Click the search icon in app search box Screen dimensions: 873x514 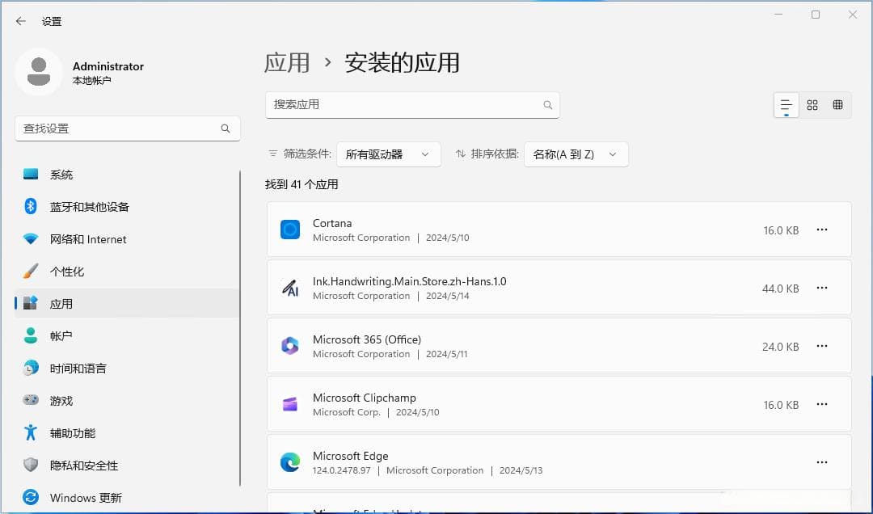pyautogui.click(x=548, y=105)
